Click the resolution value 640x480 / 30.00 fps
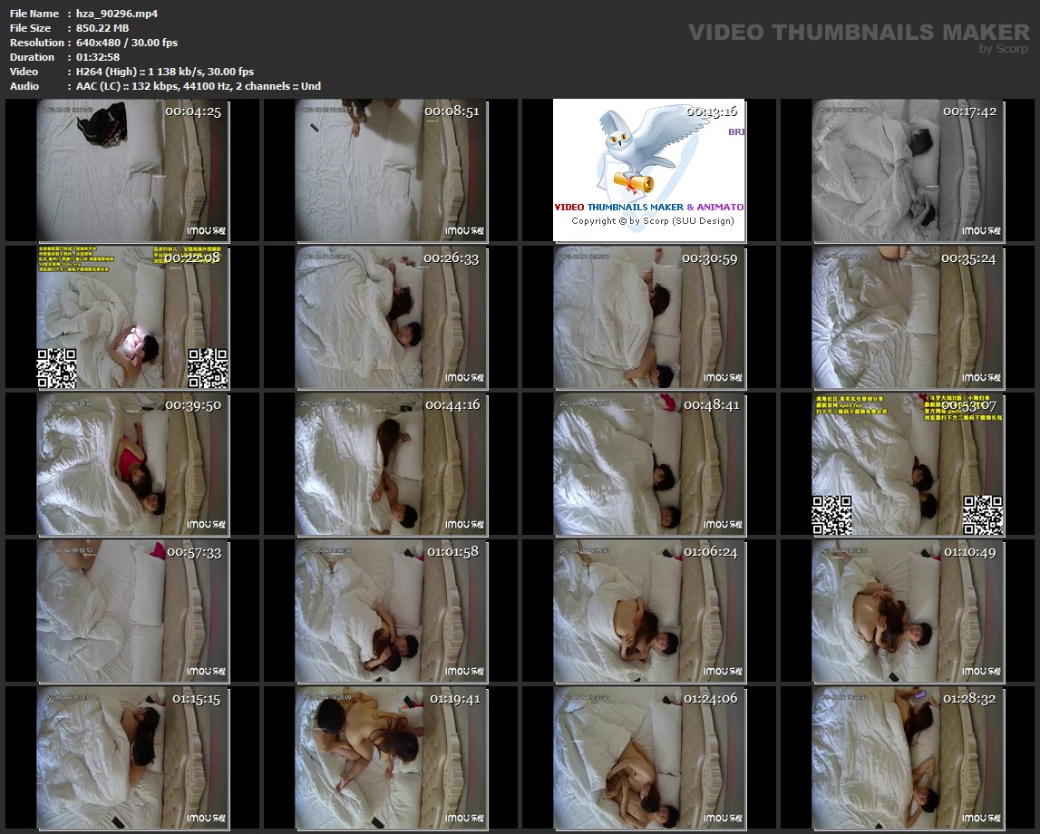Screen dimensions: 1040x834 coord(127,43)
